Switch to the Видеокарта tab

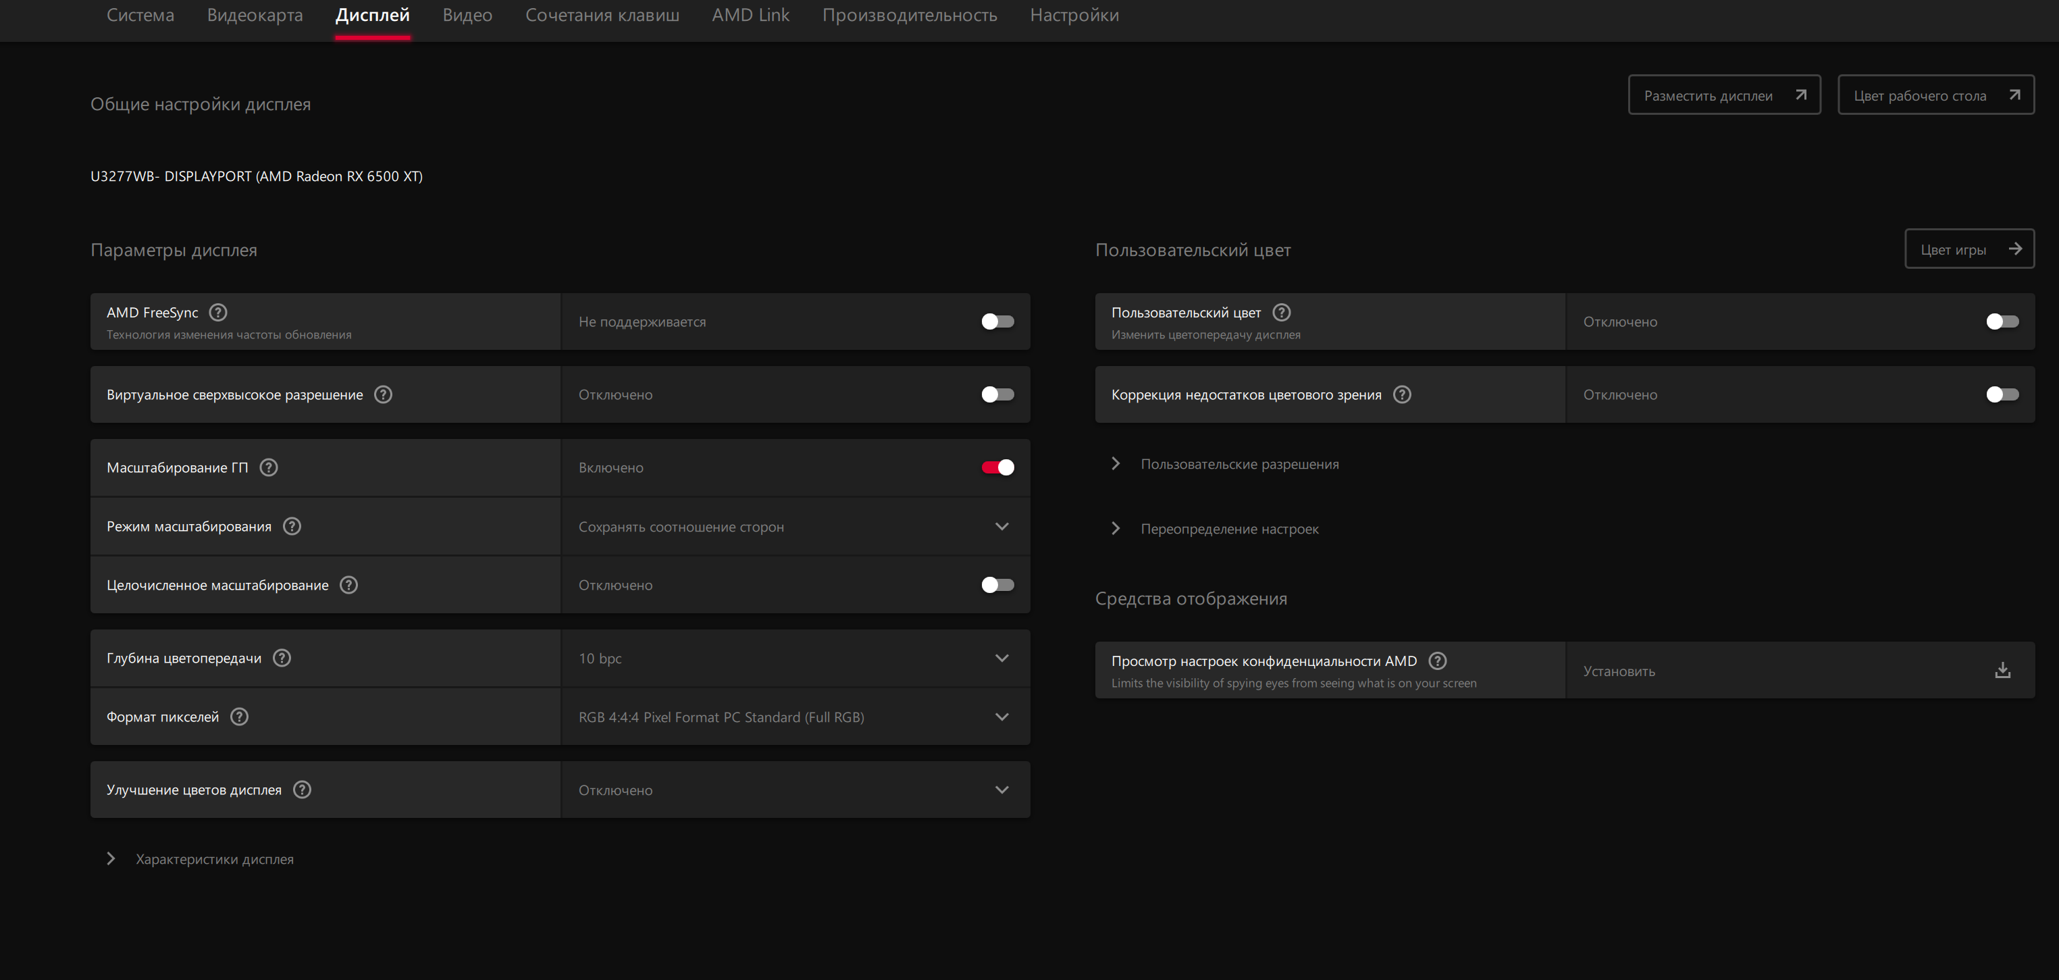[x=254, y=15]
